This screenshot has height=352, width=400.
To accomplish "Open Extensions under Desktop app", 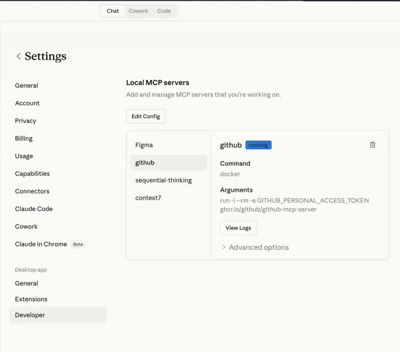I will (x=31, y=299).
